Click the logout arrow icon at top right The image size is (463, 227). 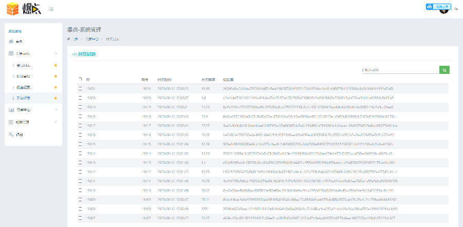click(456, 9)
